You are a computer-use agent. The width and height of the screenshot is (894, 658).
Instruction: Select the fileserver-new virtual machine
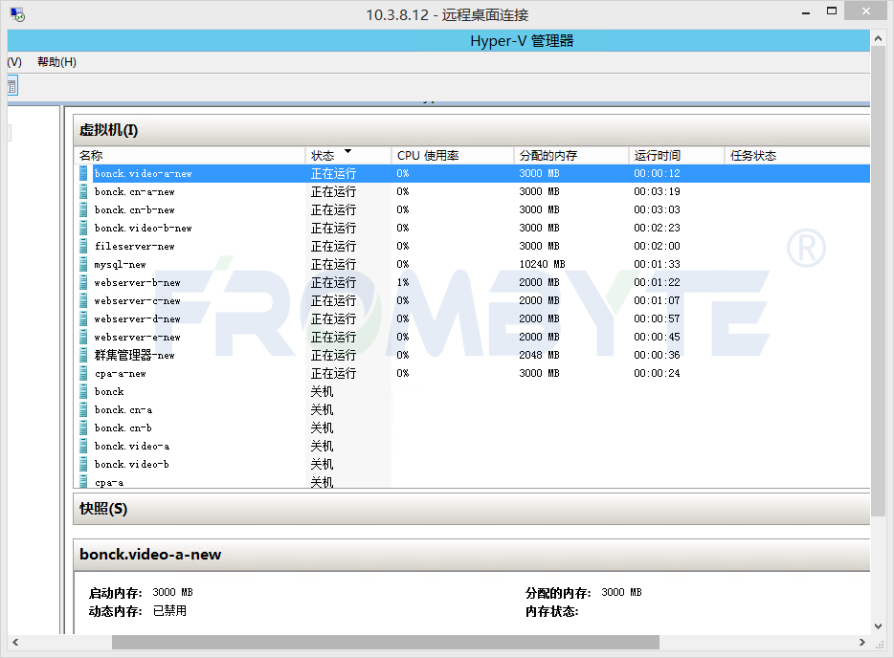135,246
